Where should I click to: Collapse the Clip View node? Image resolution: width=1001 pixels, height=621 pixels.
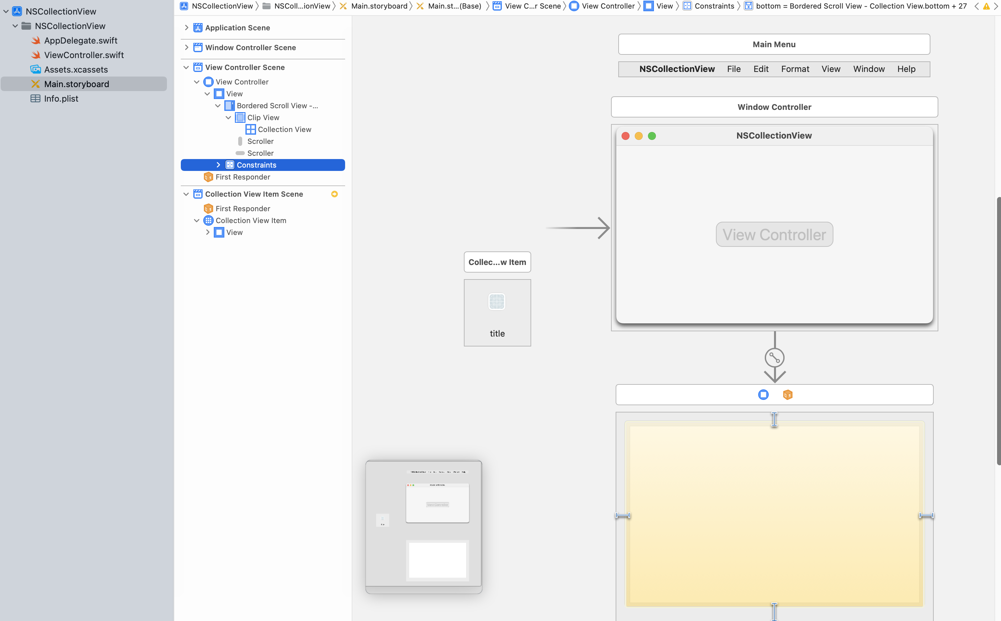point(228,117)
